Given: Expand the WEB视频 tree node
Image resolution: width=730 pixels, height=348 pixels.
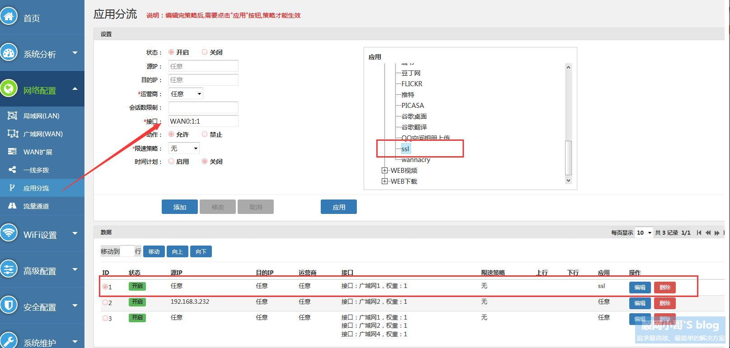Looking at the screenshot, I should coord(384,171).
